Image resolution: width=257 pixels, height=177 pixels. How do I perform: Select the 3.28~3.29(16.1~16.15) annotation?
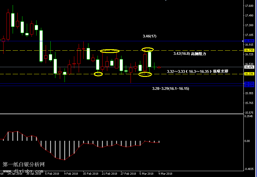point(170,88)
